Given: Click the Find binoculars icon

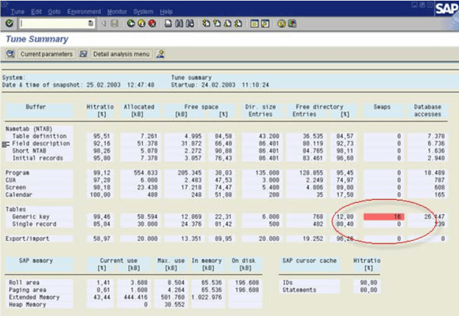Looking at the screenshot, I should click(x=179, y=24).
